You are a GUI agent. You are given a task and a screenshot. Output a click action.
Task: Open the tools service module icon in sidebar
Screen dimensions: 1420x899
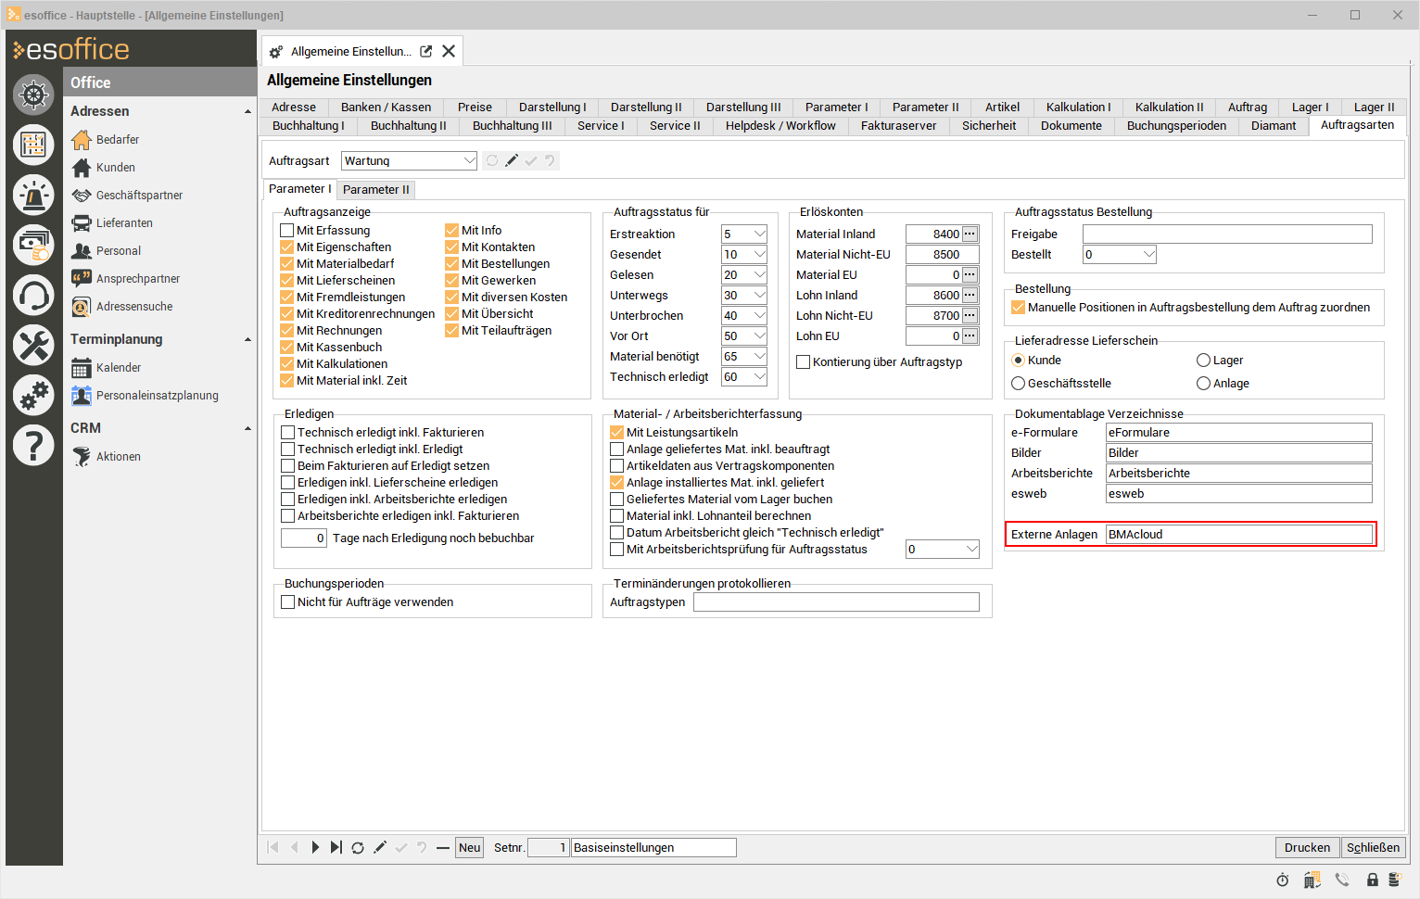point(33,346)
